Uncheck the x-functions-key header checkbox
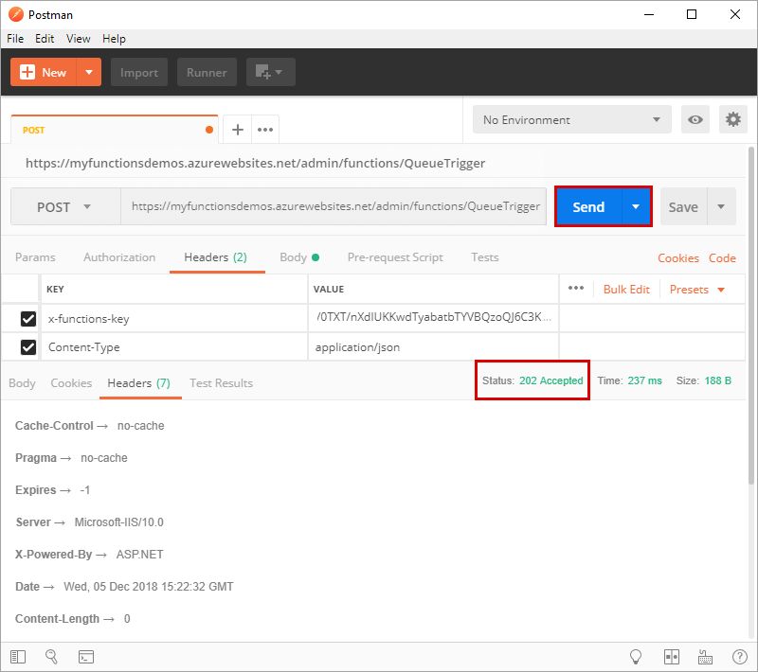The height and width of the screenshot is (672, 758). 28,319
